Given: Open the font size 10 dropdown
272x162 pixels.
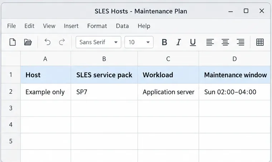Looking at the screenshot, I should pos(139,42).
